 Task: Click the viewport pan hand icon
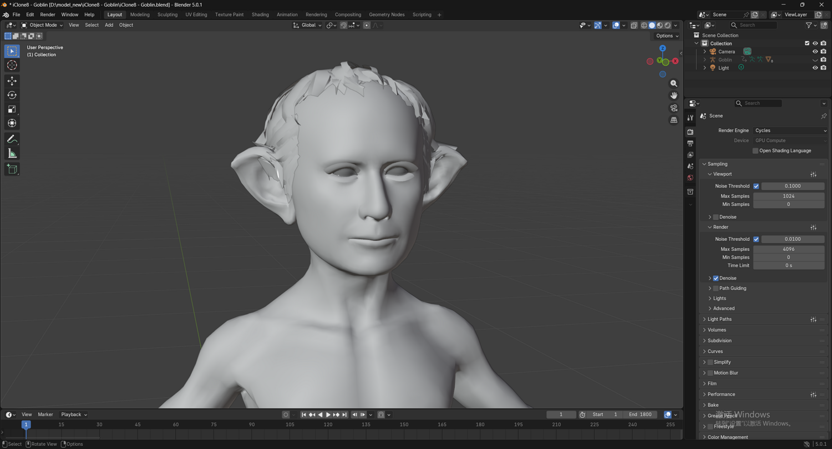coord(674,95)
